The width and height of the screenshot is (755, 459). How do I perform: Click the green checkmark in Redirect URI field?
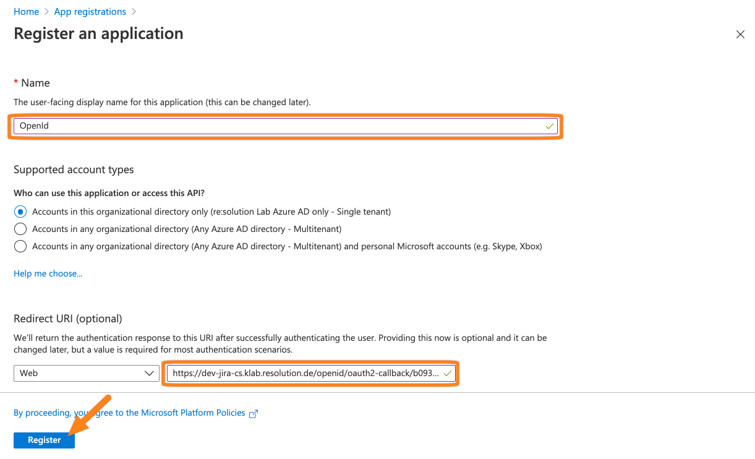449,373
